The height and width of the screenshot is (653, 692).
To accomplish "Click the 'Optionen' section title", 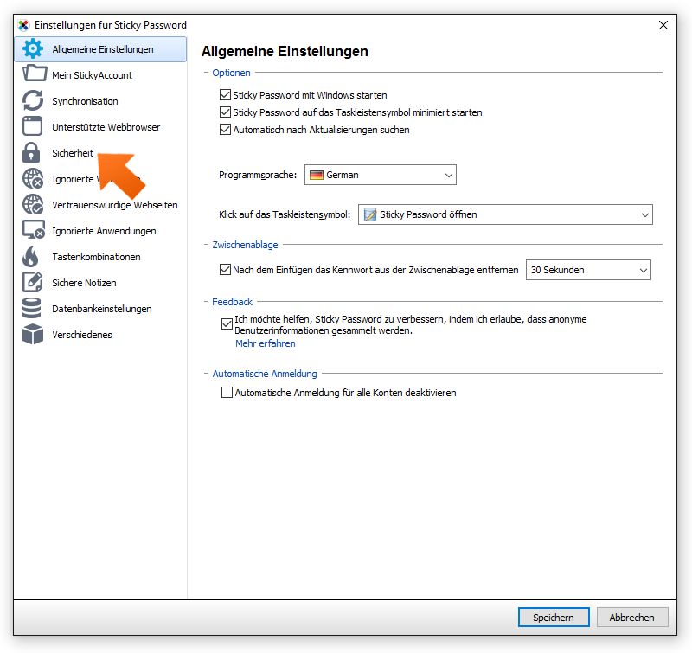I will [x=231, y=73].
